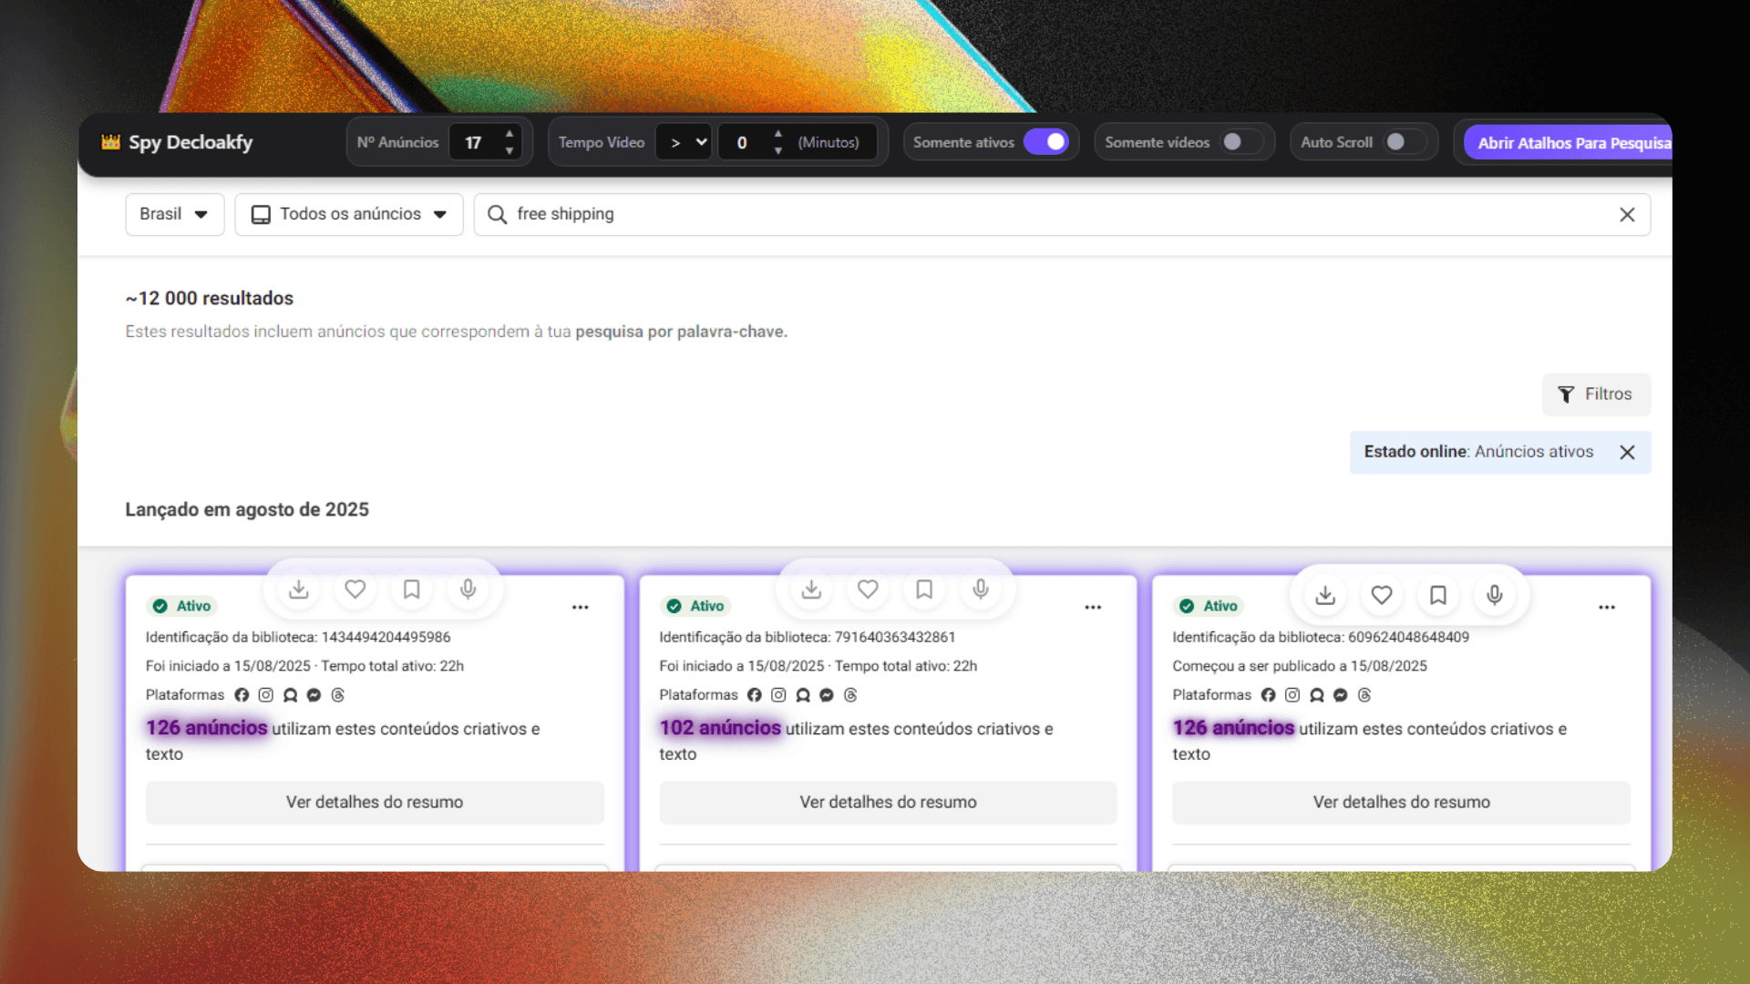The width and height of the screenshot is (1750, 984).
Task: Increase the Nº Anúncios value with the stepper
Action: (509, 135)
